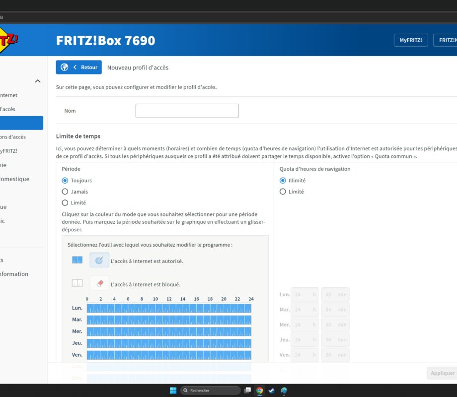Click the 'FRITZ!Box 7690' header title
Image resolution: width=457 pixels, height=397 pixels.
pyautogui.click(x=105, y=41)
